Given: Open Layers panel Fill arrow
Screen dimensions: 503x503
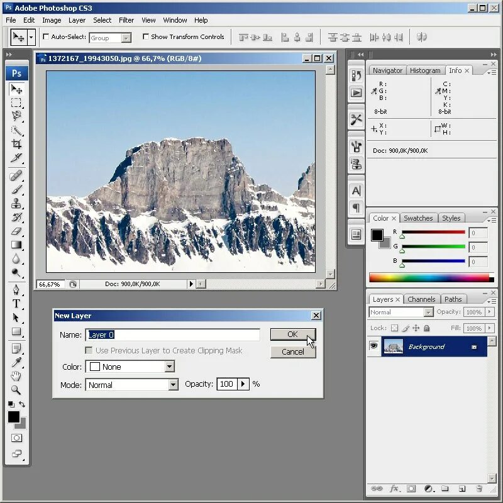Looking at the screenshot, I should [490, 328].
